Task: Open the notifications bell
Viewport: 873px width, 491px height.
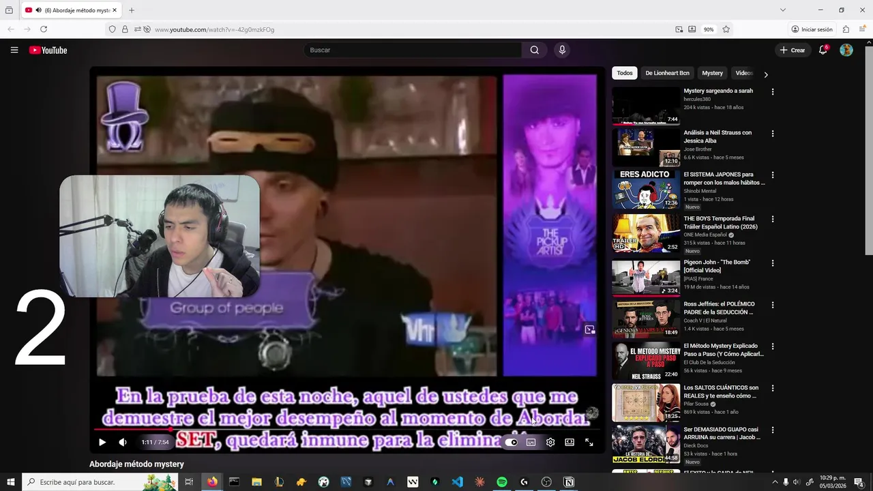Action: point(823,50)
